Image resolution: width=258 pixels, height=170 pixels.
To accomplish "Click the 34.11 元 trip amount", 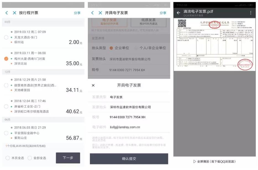I will pyautogui.click(x=74, y=90).
